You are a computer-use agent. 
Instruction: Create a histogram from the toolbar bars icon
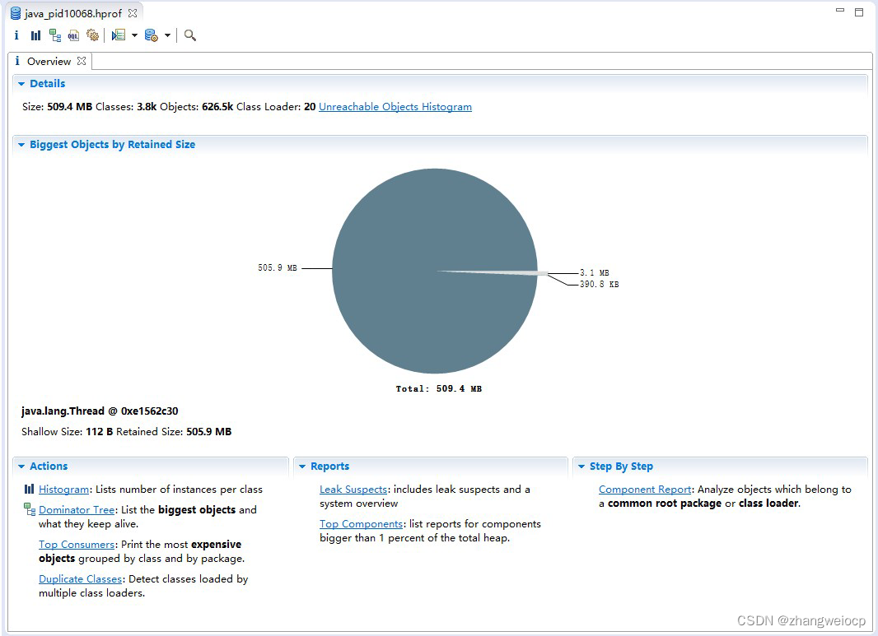pos(36,35)
